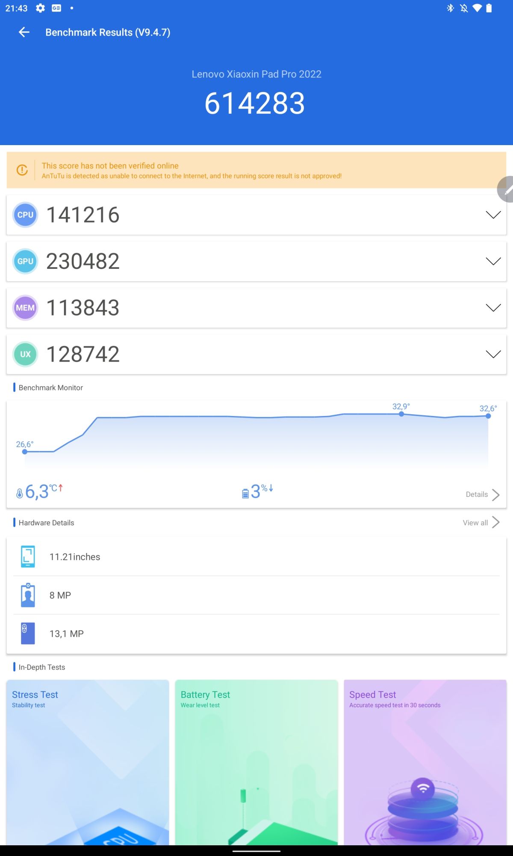Tap the Benchmark Monitor section heading
Image resolution: width=513 pixels, height=856 pixels.
[x=51, y=388]
